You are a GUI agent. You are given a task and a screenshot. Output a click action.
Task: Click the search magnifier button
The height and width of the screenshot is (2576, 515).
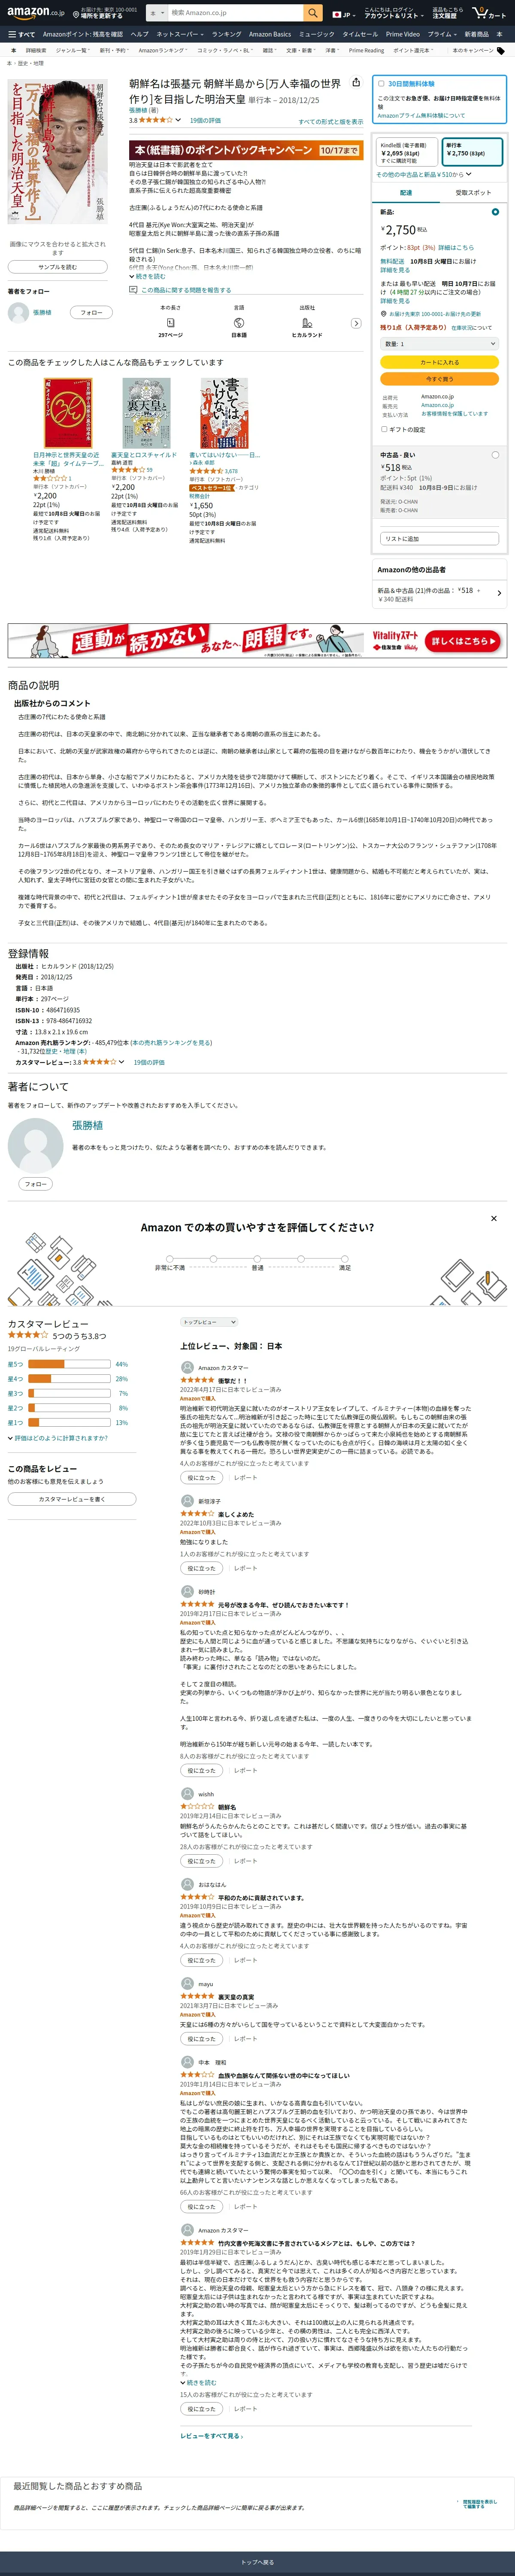(313, 13)
